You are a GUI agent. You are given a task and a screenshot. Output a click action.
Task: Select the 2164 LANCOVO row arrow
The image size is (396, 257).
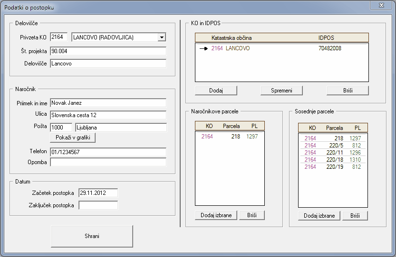pyautogui.click(x=203, y=48)
